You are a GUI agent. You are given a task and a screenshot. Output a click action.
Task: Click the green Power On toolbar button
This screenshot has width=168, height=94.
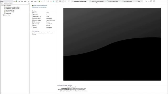(x=39, y=1)
